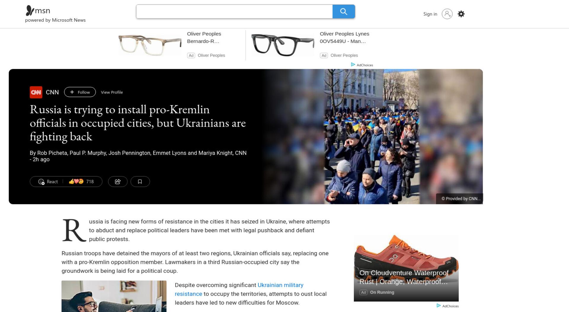569x312 pixels.
Task: Click the 718 reactions emoji count
Action: [x=81, y=182]
